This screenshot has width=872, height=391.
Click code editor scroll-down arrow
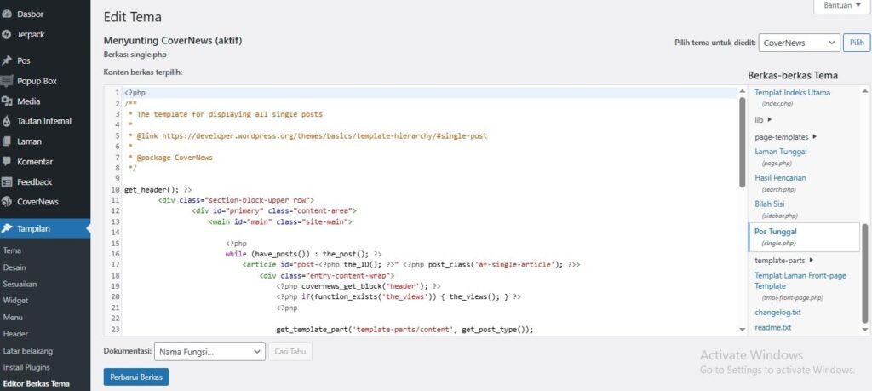coord(743,330)
